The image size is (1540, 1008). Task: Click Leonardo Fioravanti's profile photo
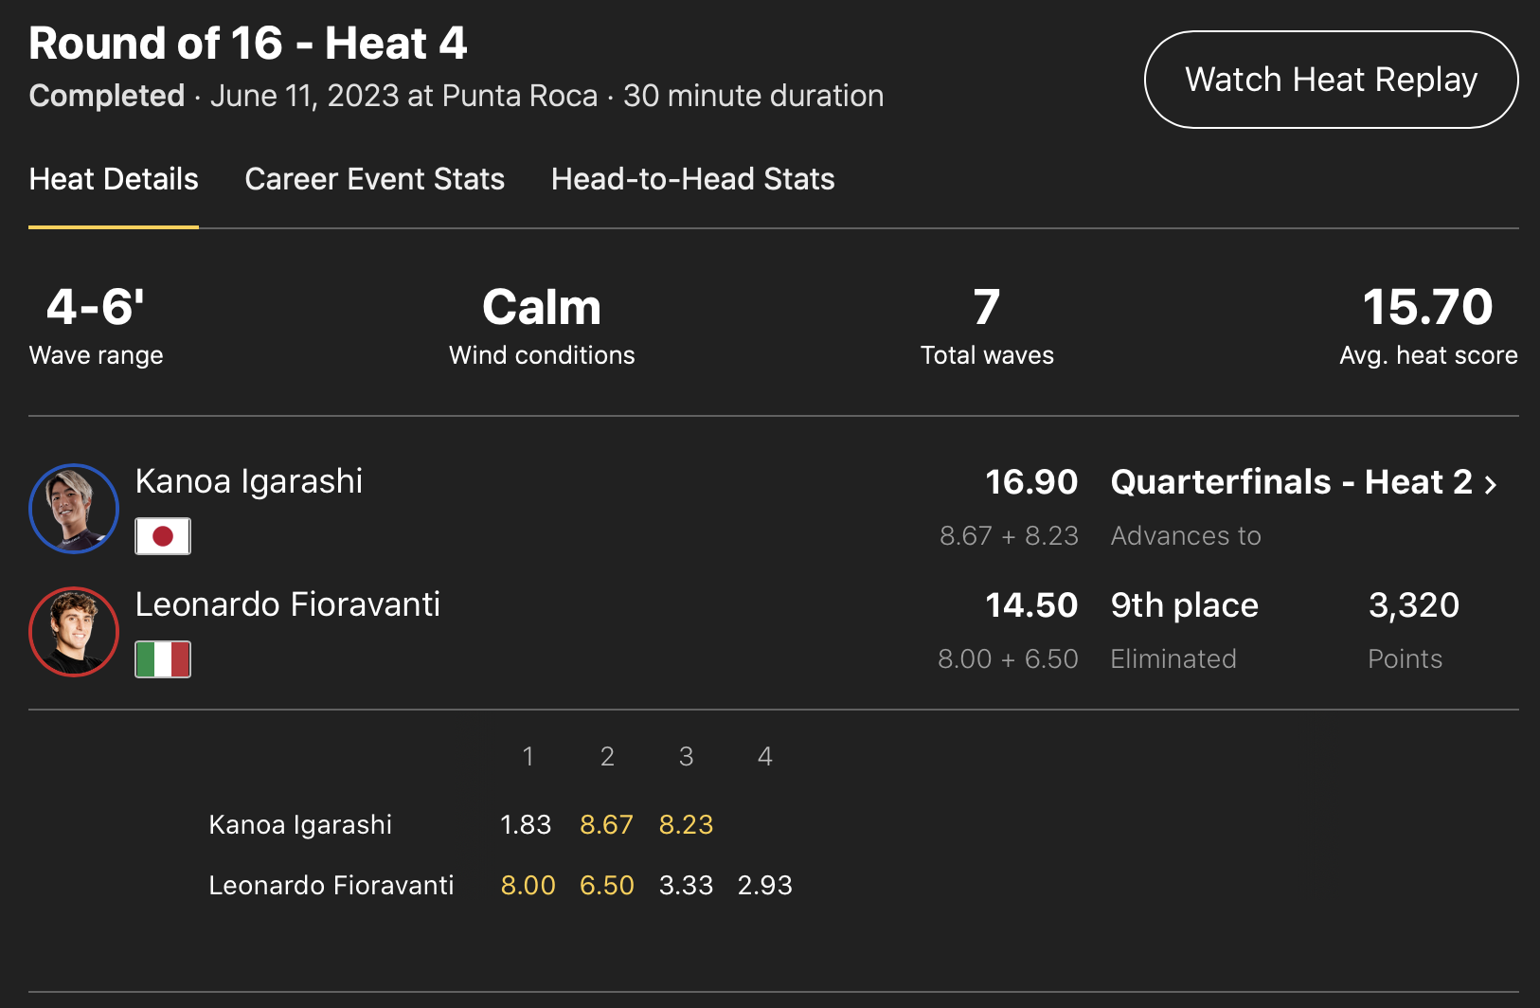coord(74,632)
